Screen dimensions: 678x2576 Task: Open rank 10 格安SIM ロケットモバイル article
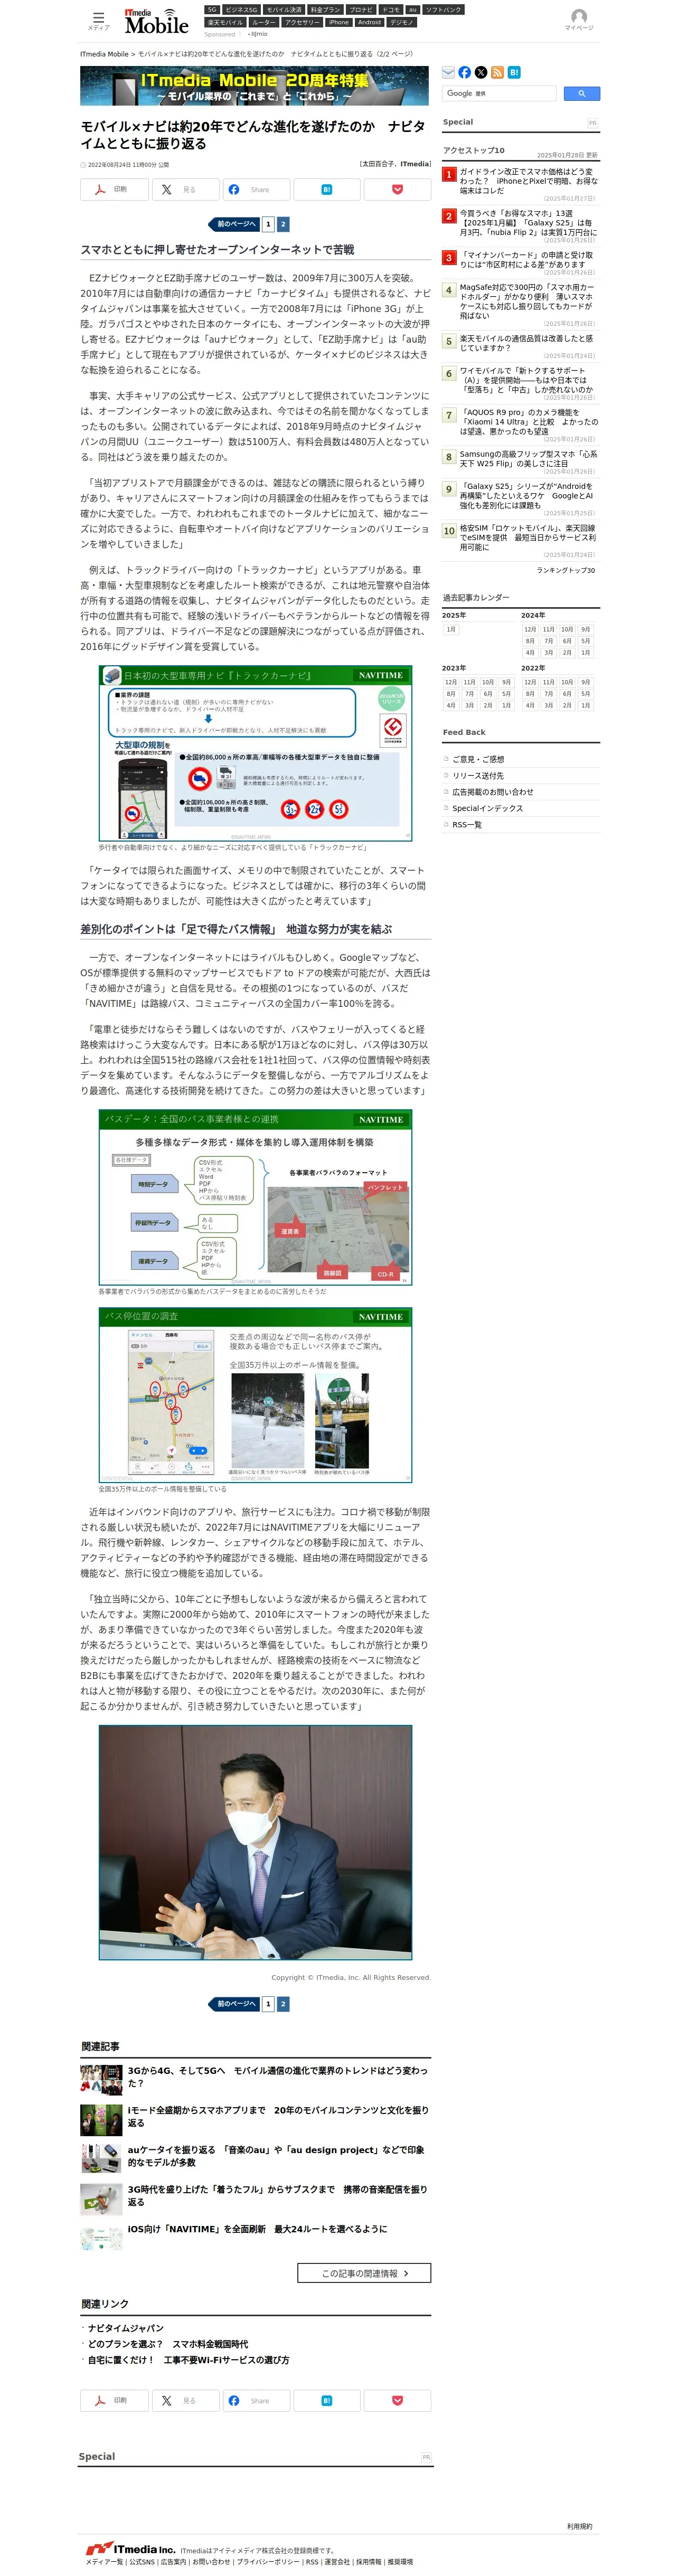point(527,537)
